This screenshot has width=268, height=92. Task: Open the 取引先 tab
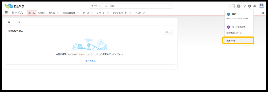[x=52, y=13]
